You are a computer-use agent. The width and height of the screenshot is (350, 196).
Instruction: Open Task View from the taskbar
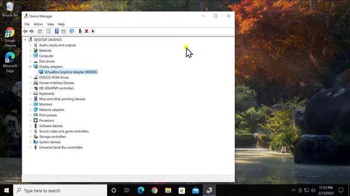(x=127, y=191)
